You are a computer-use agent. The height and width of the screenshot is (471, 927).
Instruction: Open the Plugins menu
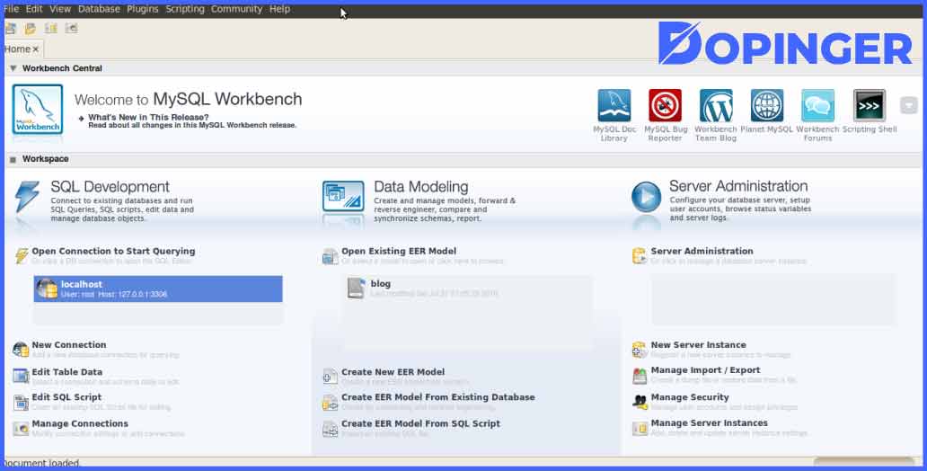point(143,9)
